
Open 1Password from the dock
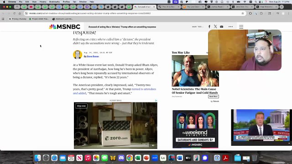(x=217, y=158)
